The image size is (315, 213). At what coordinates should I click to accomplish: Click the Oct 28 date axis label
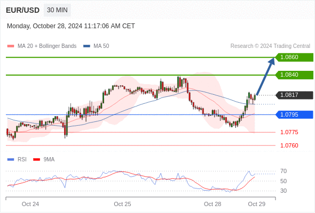tap(212, 204)
